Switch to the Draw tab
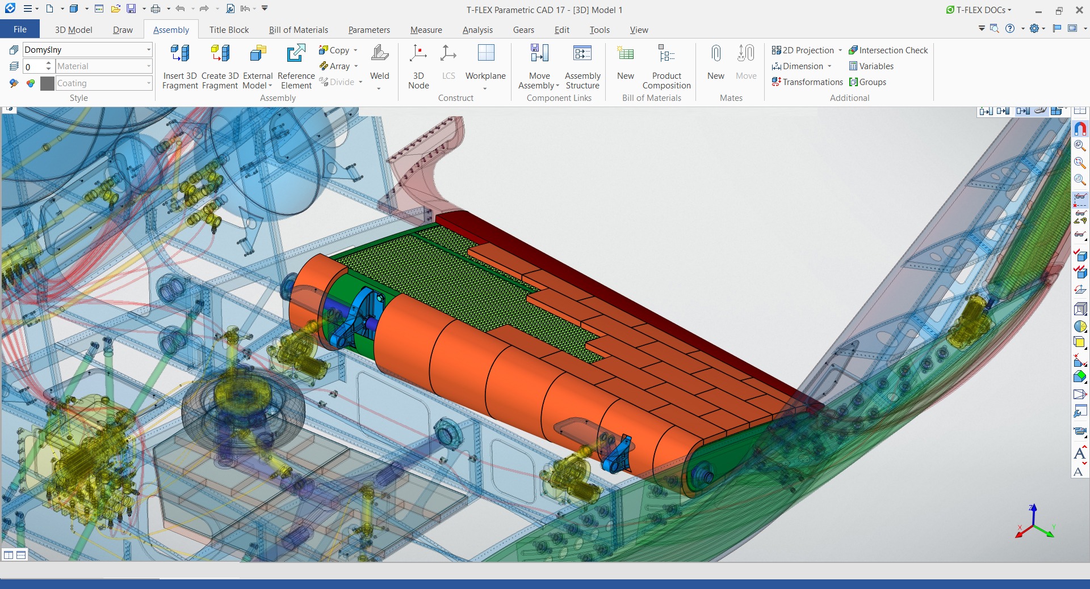 click(x=123, y=29)
